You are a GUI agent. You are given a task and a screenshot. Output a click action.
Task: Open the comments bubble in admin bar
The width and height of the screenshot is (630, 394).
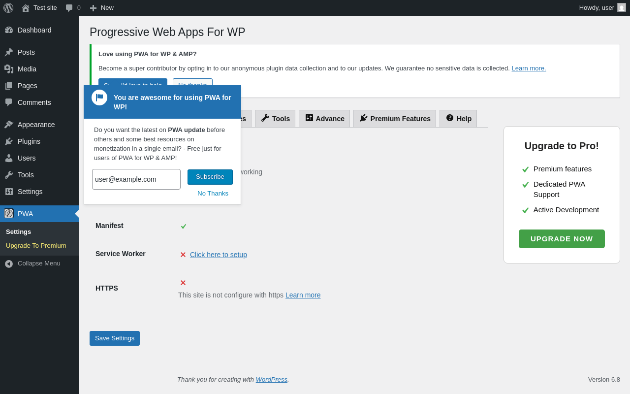73,8
